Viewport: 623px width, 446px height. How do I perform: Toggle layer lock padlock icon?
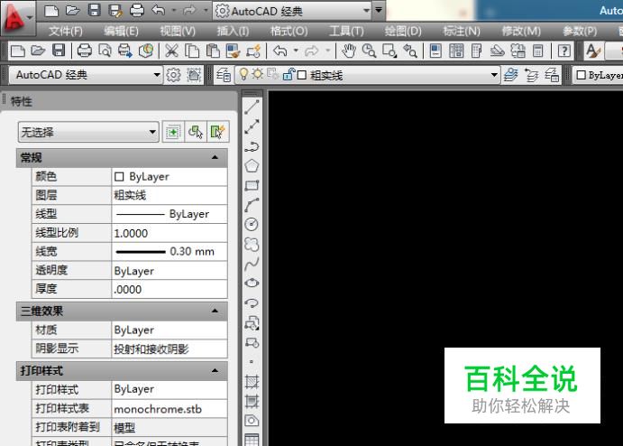[x=289, y=74]
